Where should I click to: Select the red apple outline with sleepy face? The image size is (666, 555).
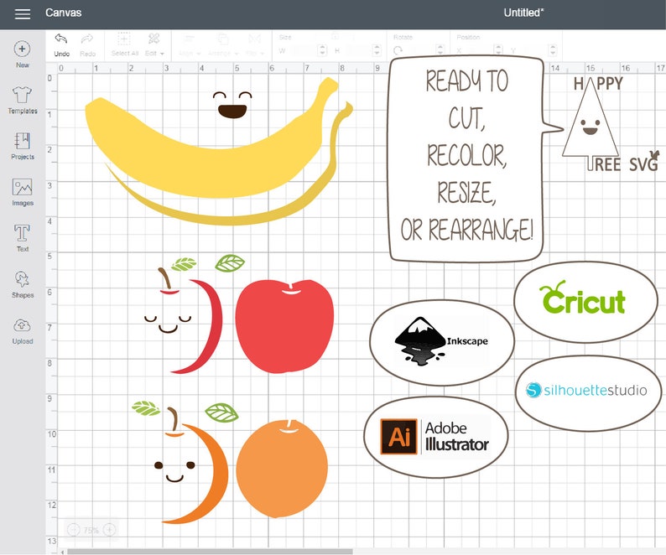pyautogui.click(x=184, y=320)
